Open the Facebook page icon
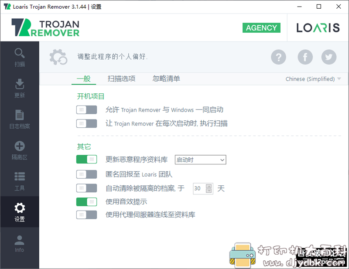349x269 pixels. [x=305, y=57]
